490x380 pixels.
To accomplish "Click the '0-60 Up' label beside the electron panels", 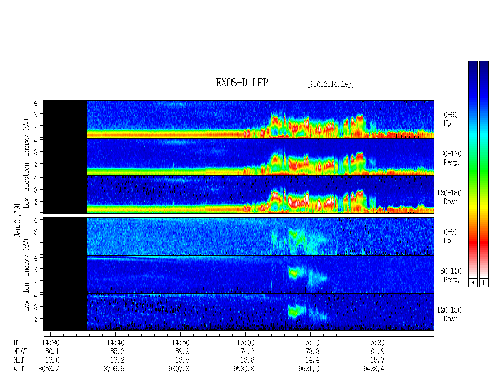I will pyautogui.click(x=451, y=119).
